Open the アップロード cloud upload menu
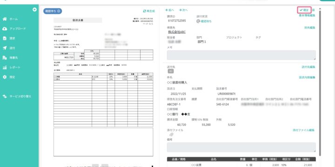 tap(14, 29)
